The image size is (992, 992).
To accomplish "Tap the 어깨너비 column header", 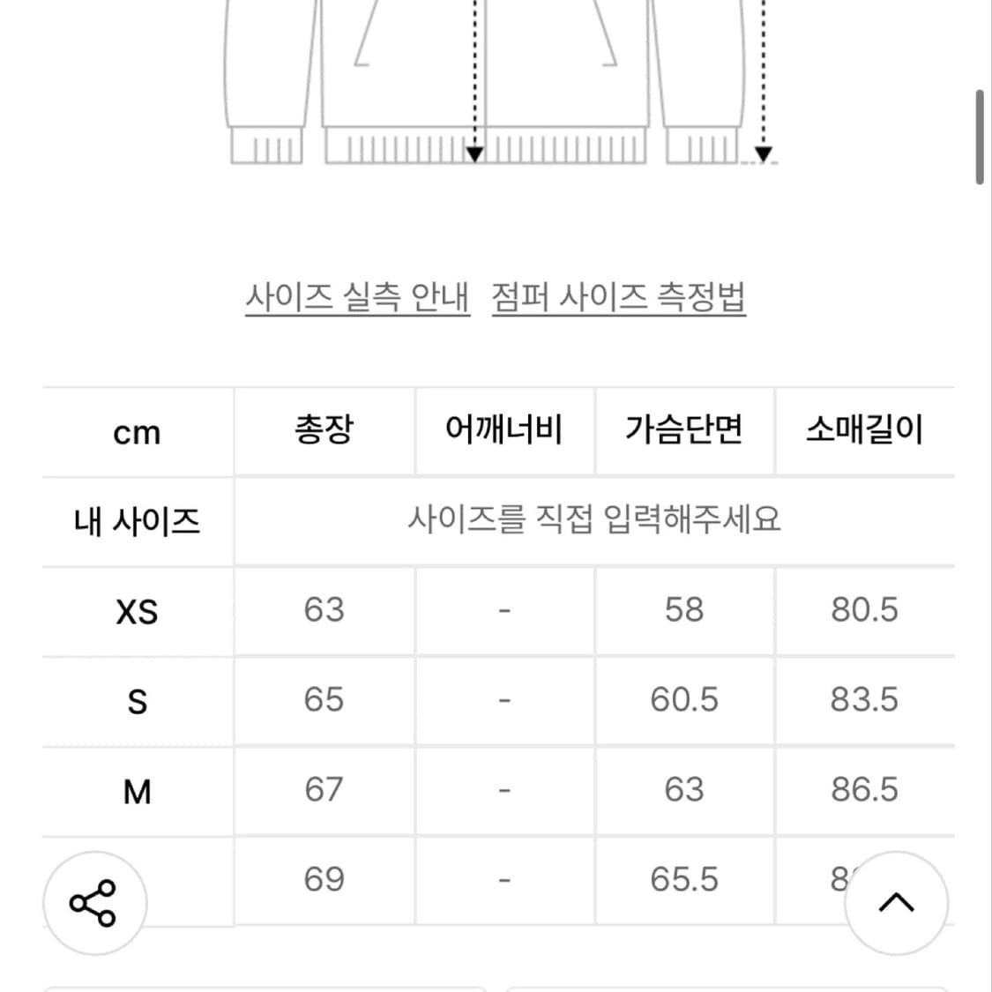I will point(504,430).
